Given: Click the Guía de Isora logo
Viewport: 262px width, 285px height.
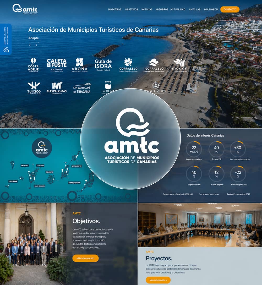Looking at the screenshot, I should click(x=103, y=65).
